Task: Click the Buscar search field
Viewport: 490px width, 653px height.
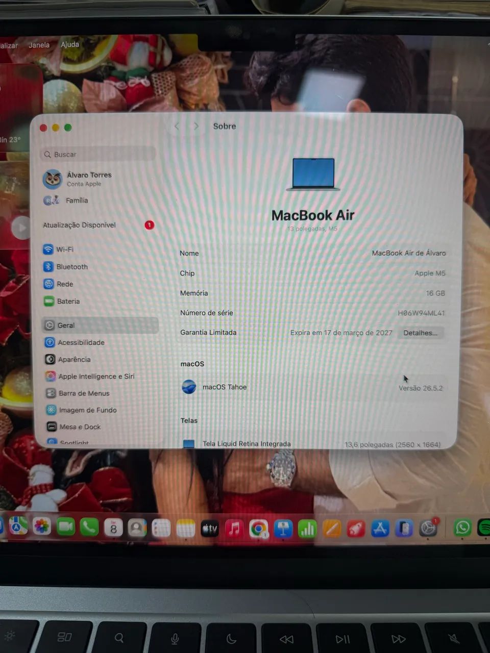Action: click(x=98, y=154)
